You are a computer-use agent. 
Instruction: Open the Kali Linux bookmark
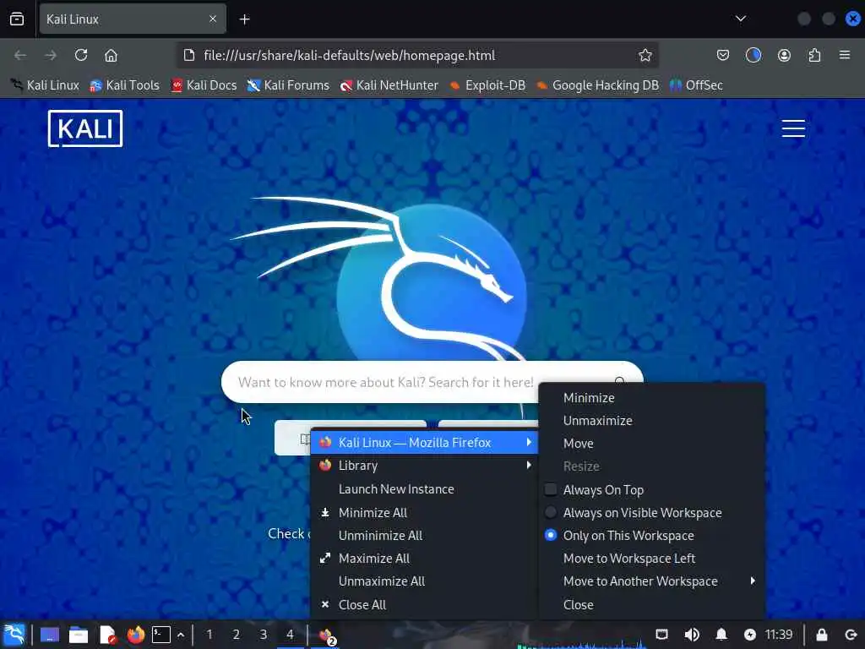(x=46, y=85)
